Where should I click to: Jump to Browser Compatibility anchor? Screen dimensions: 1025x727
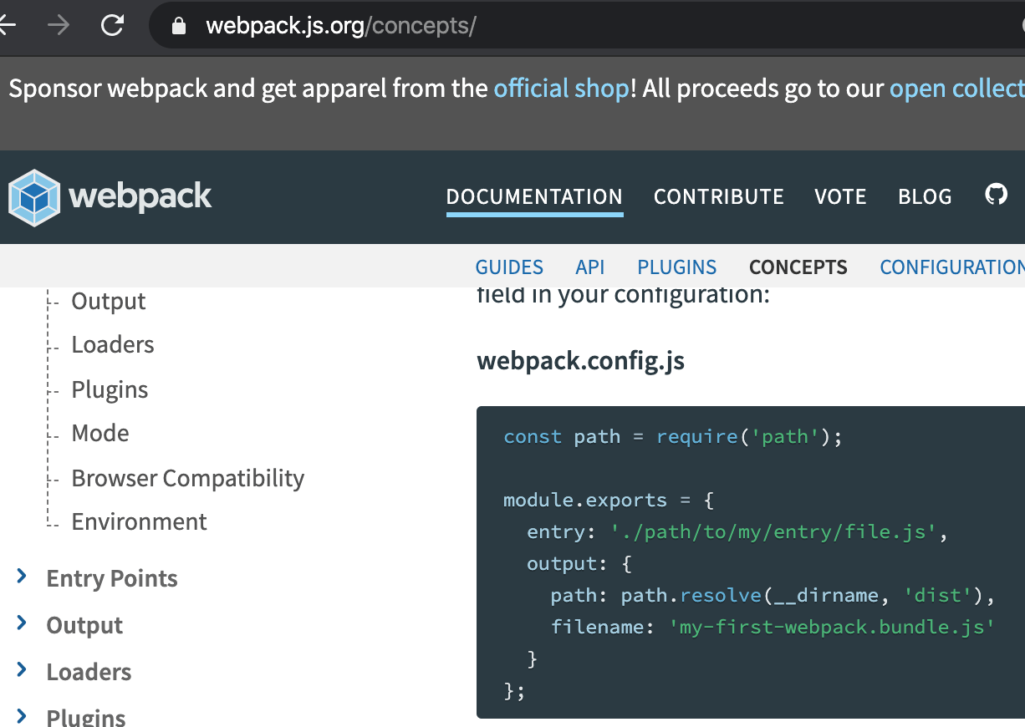tap(187, 478)
